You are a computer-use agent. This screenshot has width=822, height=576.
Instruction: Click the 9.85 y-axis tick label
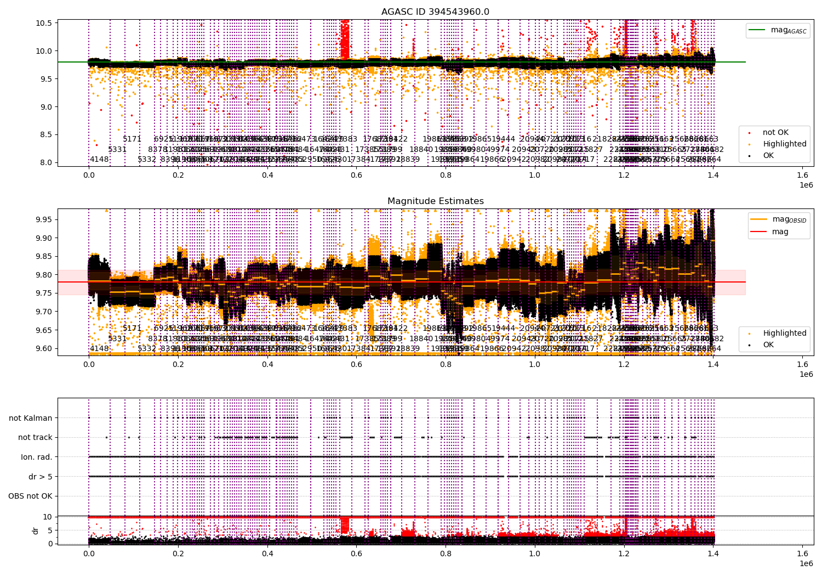pyautogui.click(x=44, y=256)
